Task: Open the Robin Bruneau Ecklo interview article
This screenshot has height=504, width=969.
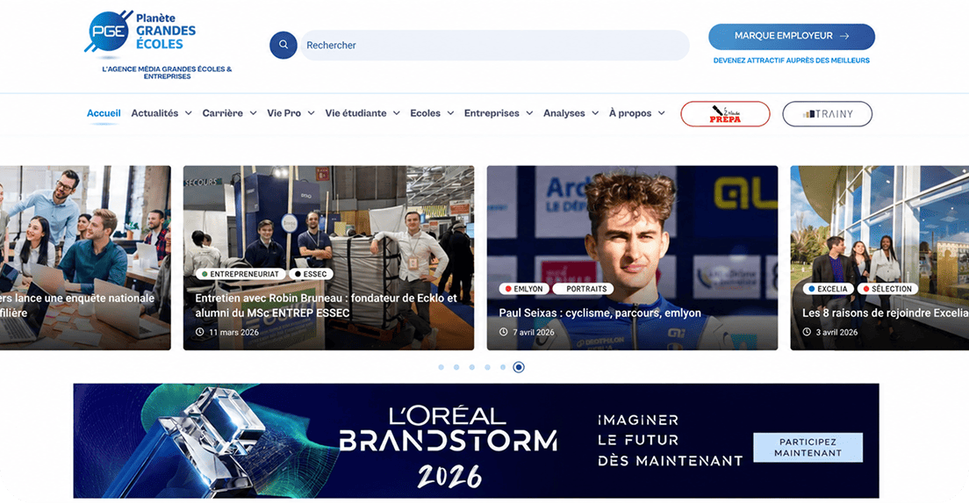Action: coord(327,306)
